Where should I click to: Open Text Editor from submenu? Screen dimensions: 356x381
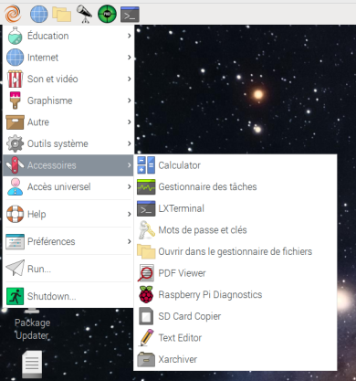236,337
